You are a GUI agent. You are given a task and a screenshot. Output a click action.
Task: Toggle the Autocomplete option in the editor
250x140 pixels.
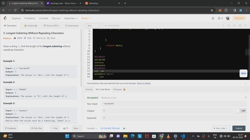click(x=112, y=26)
